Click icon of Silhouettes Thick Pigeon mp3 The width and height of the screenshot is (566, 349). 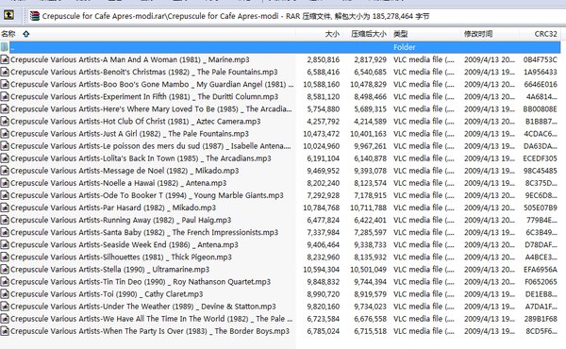5,257
